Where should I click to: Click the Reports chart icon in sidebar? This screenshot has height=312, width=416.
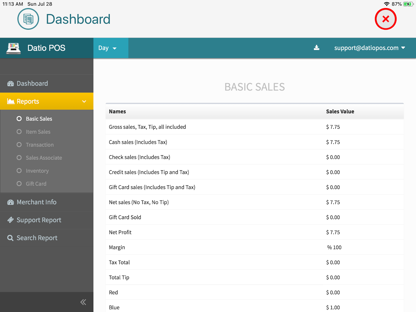tap(10, 101)
